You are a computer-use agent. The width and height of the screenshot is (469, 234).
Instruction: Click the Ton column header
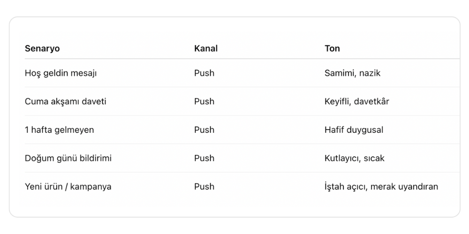pyautogui.click(x=332, y=48)
